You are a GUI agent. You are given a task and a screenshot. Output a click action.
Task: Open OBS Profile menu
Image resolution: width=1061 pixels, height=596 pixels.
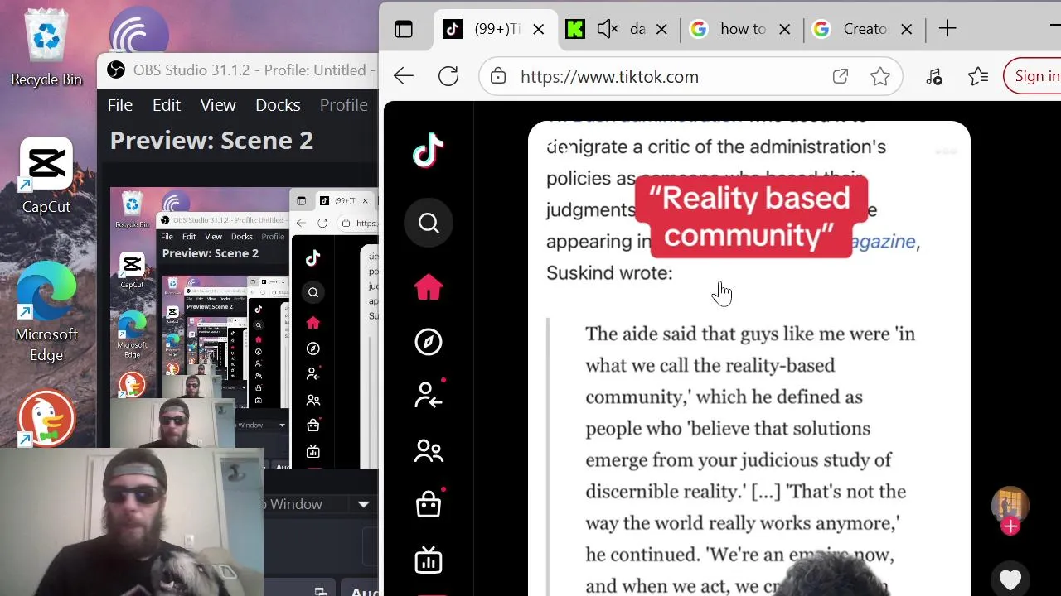[x=343, y=105]
